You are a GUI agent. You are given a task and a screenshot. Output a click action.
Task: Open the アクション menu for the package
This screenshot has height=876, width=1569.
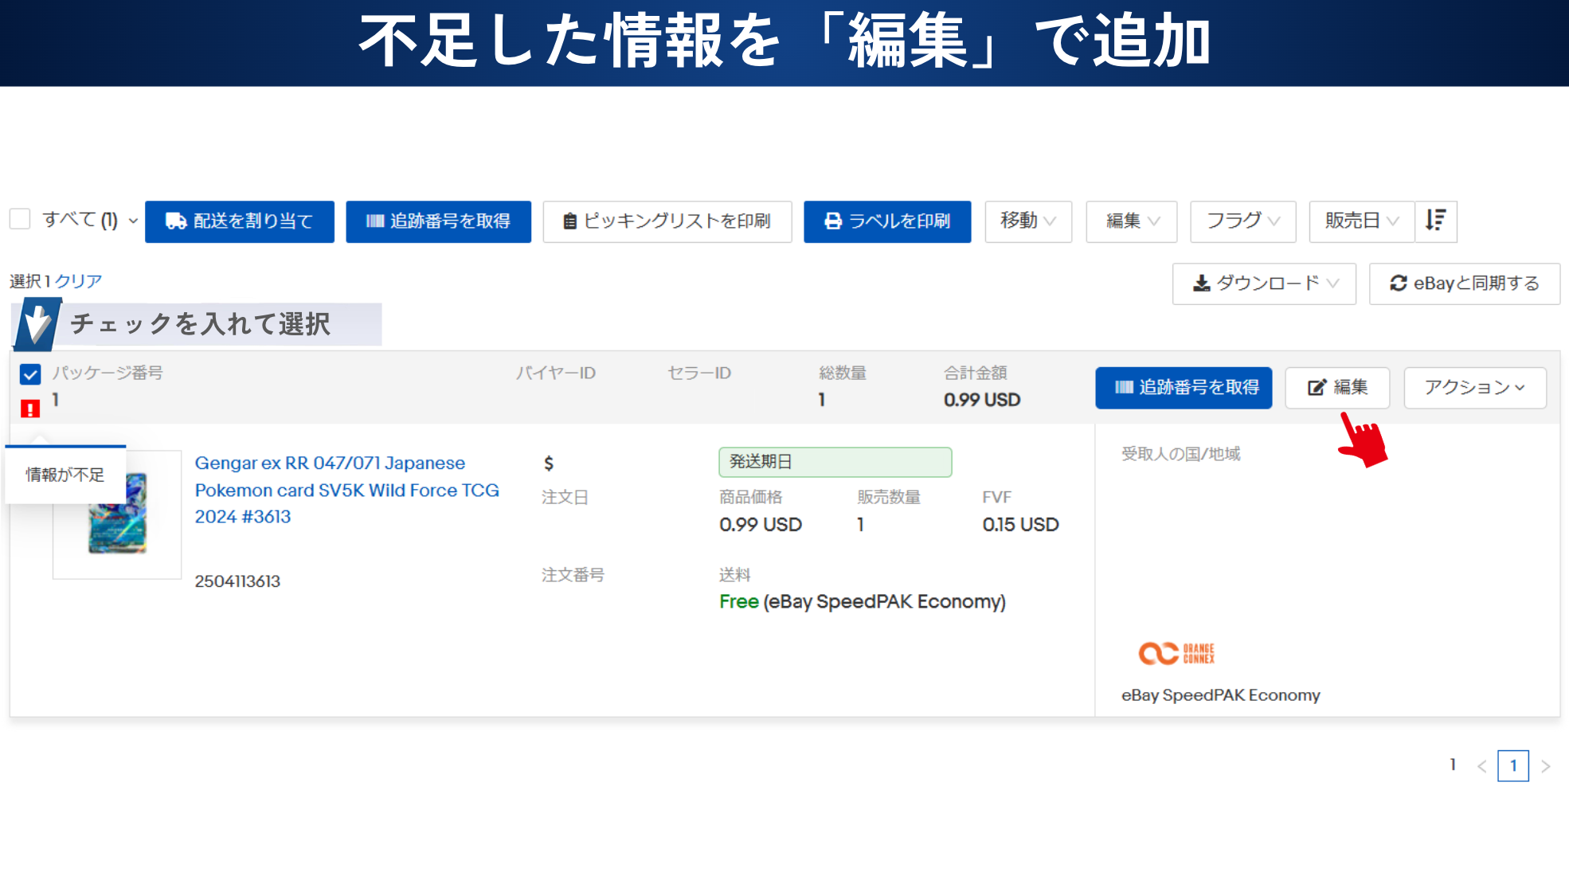[x=1474, y=388]
